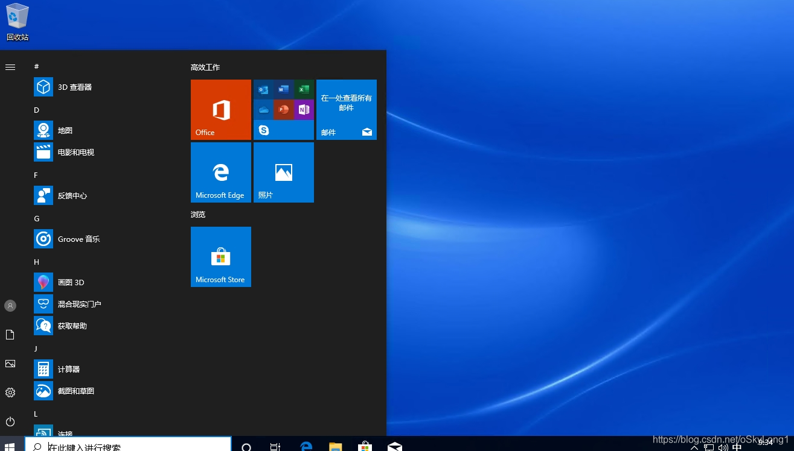Viewport: 794px width, 451px height.
Task: Click the volume speaker icon in tray
Action: coord(723,448)
